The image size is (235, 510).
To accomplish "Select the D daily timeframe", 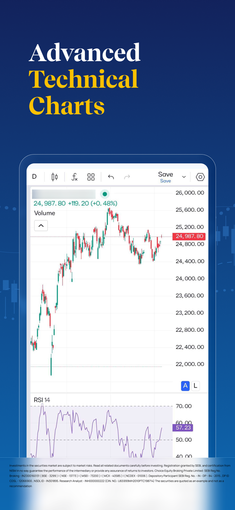I will 34,177.
